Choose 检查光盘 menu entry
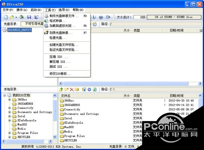 pos(67,38)
